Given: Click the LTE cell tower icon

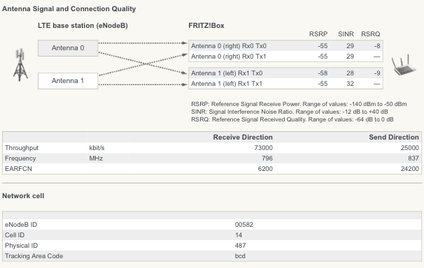Looking at the screenshot, I should [x=20, y=65].
